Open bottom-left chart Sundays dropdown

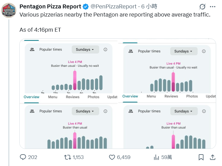[x=85, y=111]
